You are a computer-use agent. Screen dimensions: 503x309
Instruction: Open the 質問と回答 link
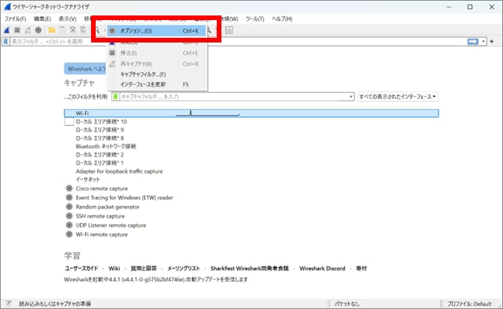(143, 268)
